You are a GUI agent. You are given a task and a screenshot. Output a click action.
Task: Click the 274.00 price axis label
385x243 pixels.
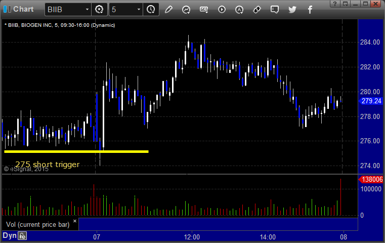(370, 166)
